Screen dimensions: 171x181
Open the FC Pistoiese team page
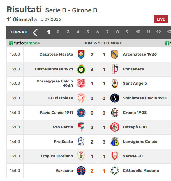pyautogui.click(x=61, y=98)
